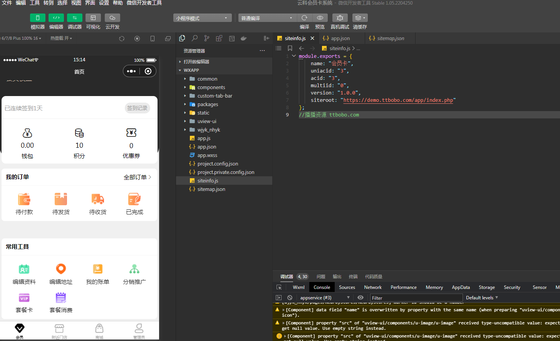Open the docker whale icon
The width and height of the screenshot is (560, 341).
pos(244,38)
